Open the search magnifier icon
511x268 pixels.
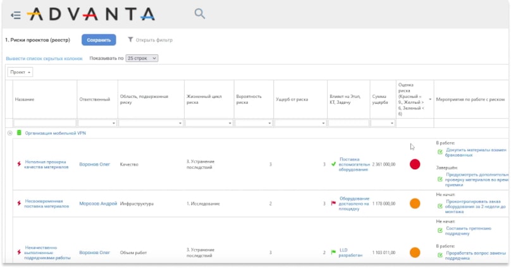[x=199, y=13]
